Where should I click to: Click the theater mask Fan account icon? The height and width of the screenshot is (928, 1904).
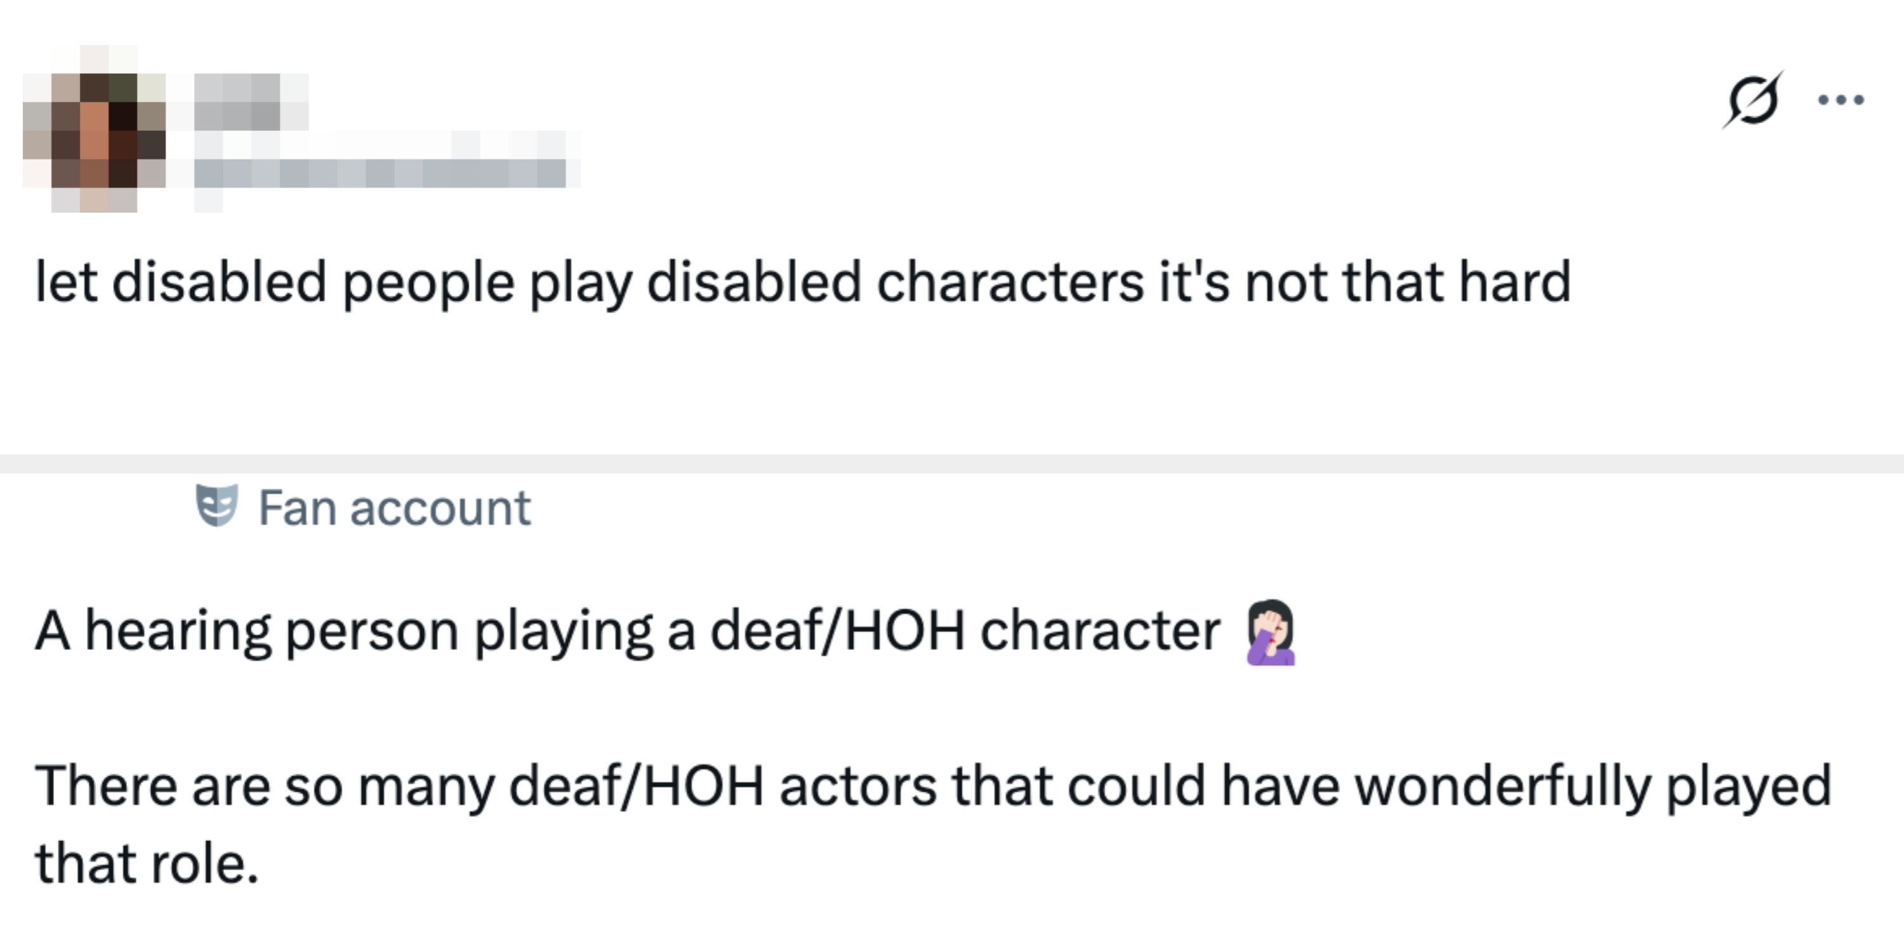click(x=216, y=506)
